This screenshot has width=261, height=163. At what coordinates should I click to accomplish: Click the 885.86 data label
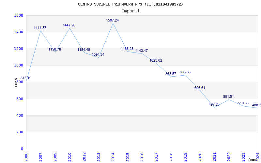(x=185, y=72)
